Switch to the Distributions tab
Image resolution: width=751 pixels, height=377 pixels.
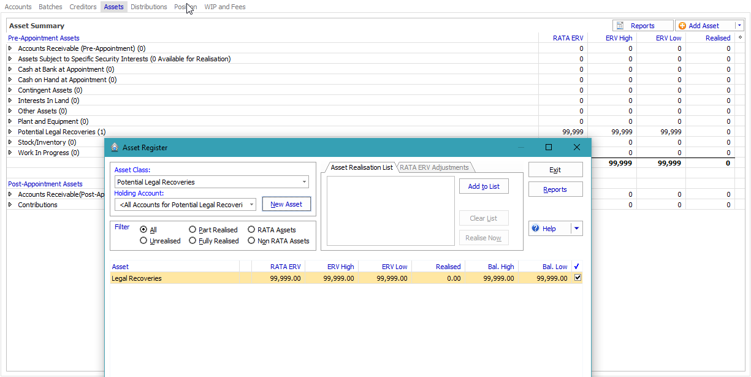148,7
